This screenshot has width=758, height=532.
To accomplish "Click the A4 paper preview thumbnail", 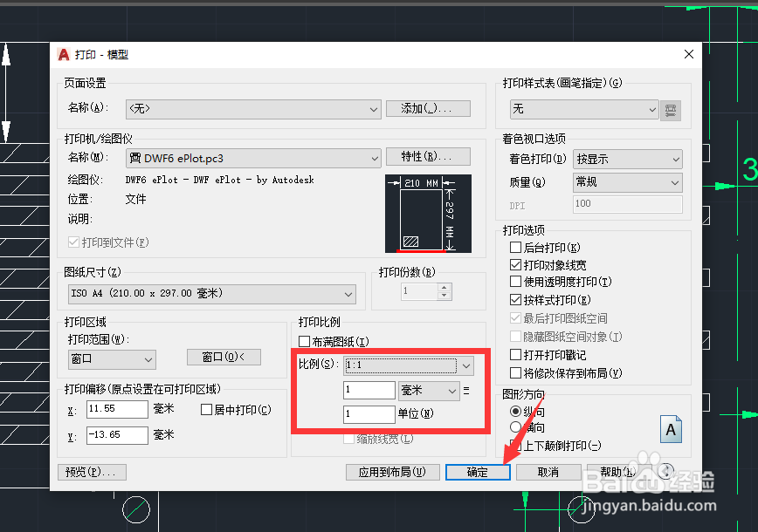I will (x=426, y=212).
